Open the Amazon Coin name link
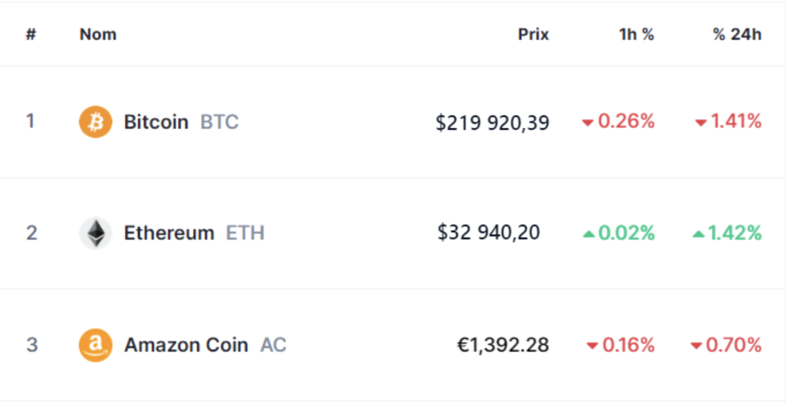 pos(186,345)
